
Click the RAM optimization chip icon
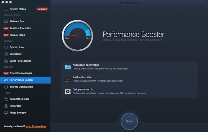tap(68, 79)
